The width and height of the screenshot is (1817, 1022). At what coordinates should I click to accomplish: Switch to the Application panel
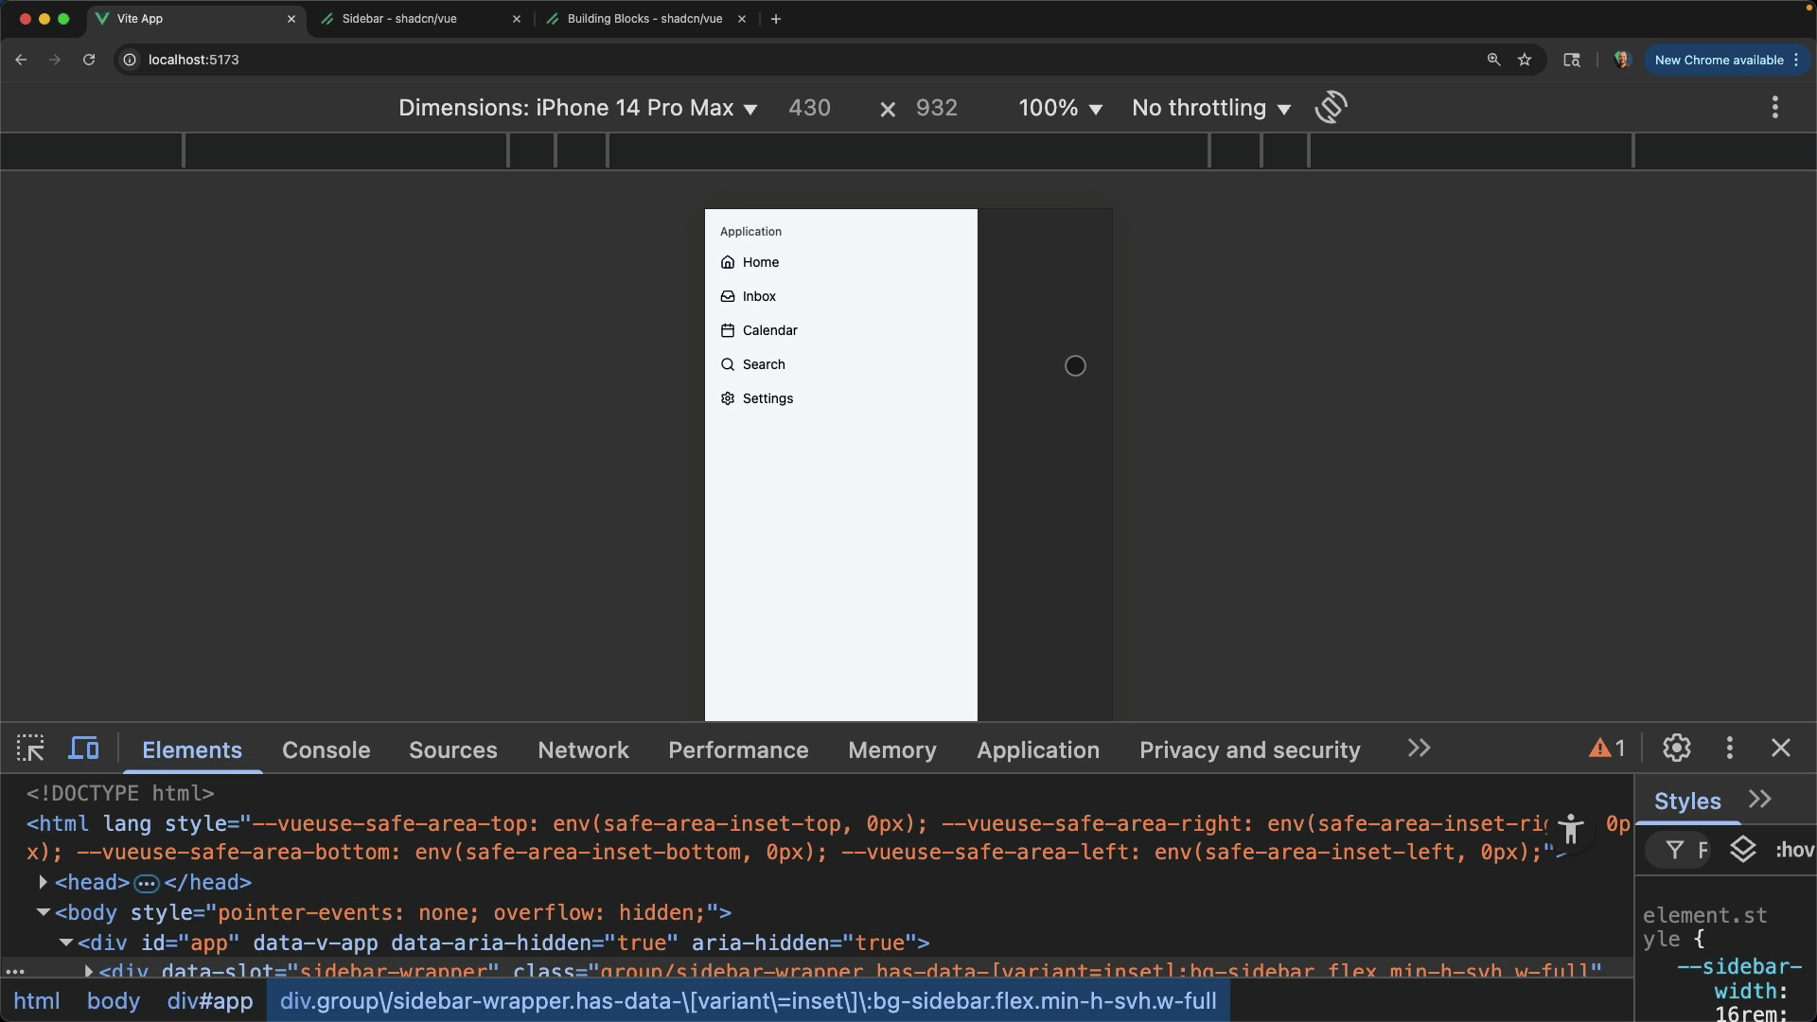tap(1038, 750)
